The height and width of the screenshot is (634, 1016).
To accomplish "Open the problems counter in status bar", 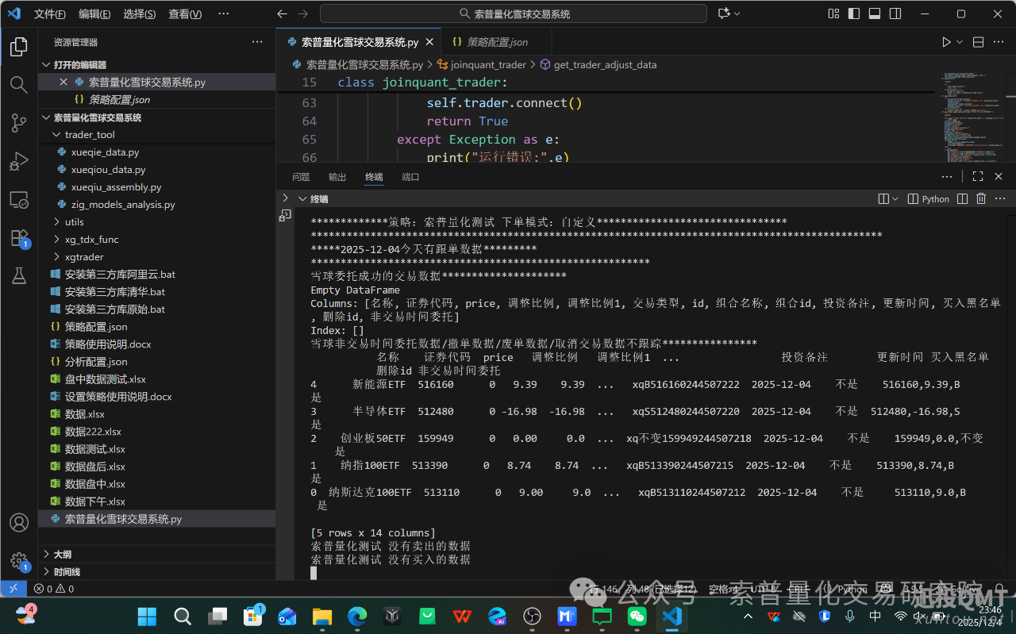I will pos(52,589).
